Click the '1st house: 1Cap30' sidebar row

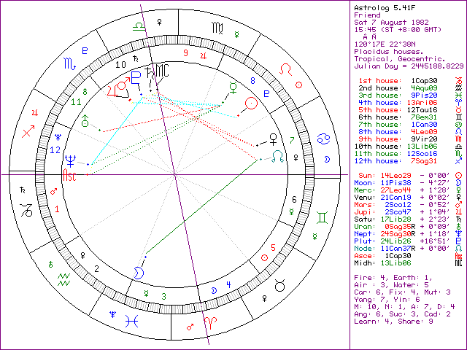point(398,79)
